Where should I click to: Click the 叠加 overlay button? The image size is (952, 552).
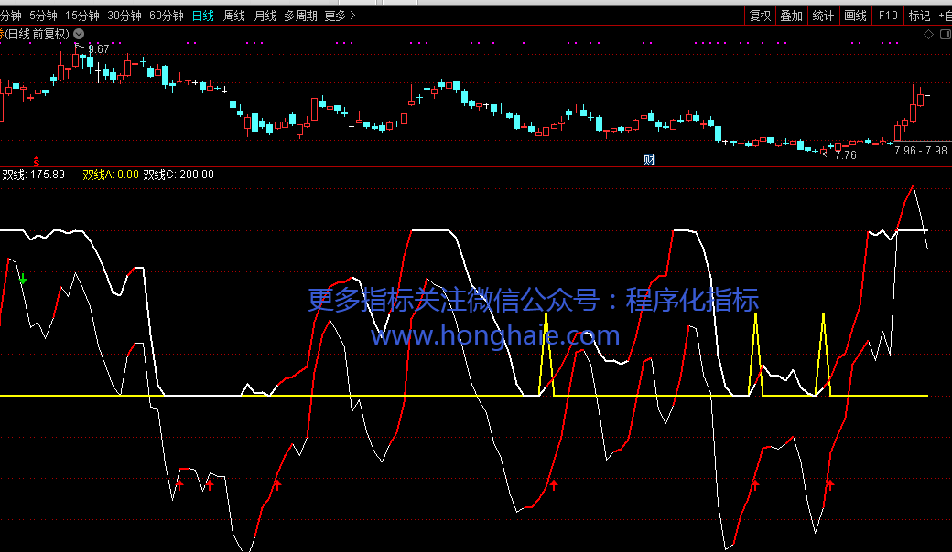click(x=792, y=16)
